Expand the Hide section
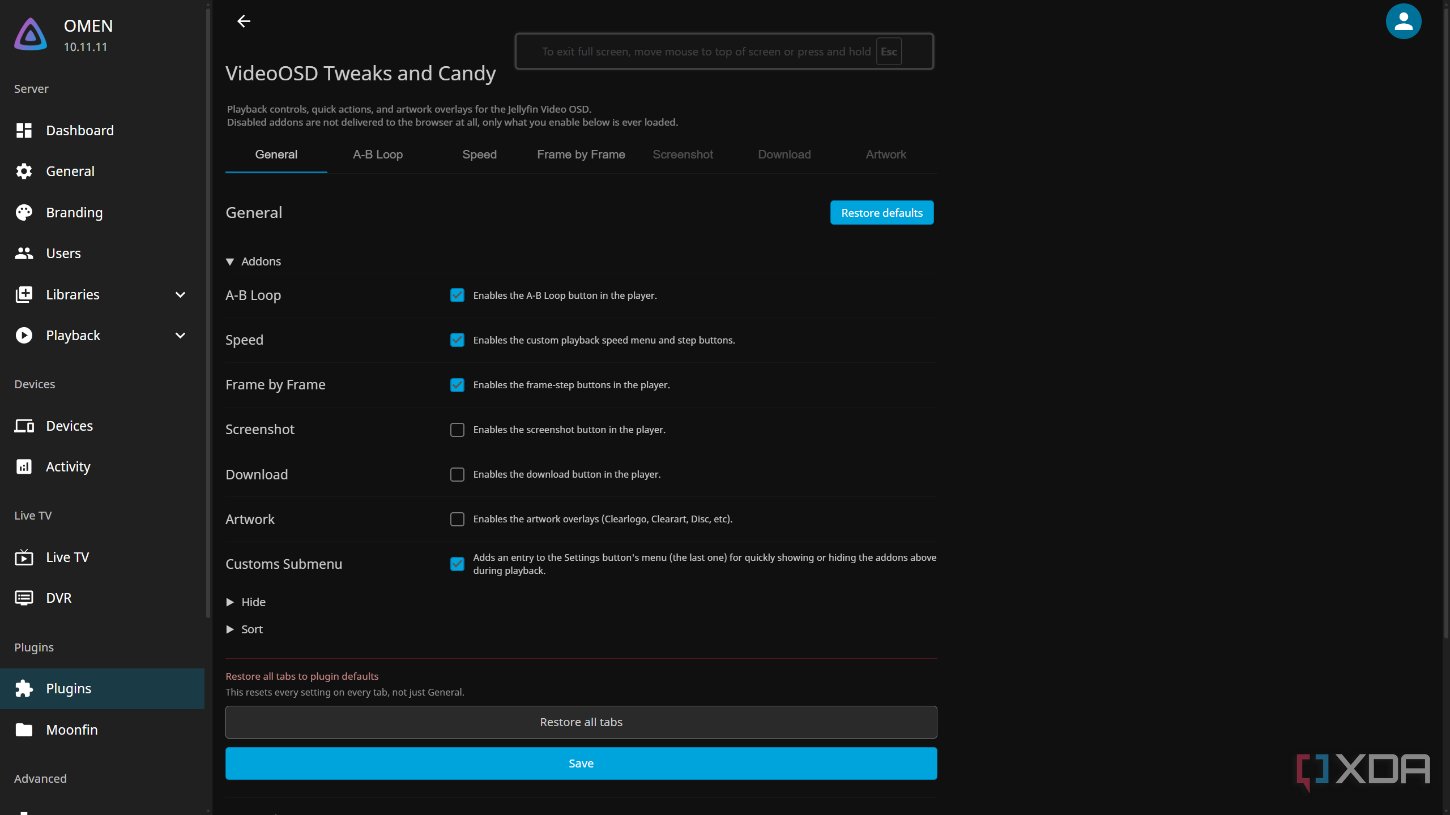The image size is (1450, 815). pos(246,602)
